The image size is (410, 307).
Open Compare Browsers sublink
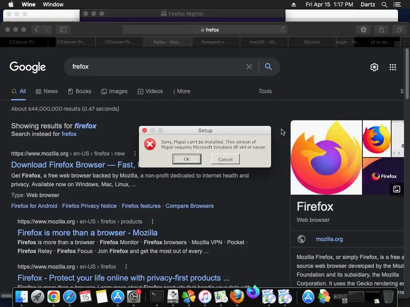pyautogui.click(x=189, y=206)
